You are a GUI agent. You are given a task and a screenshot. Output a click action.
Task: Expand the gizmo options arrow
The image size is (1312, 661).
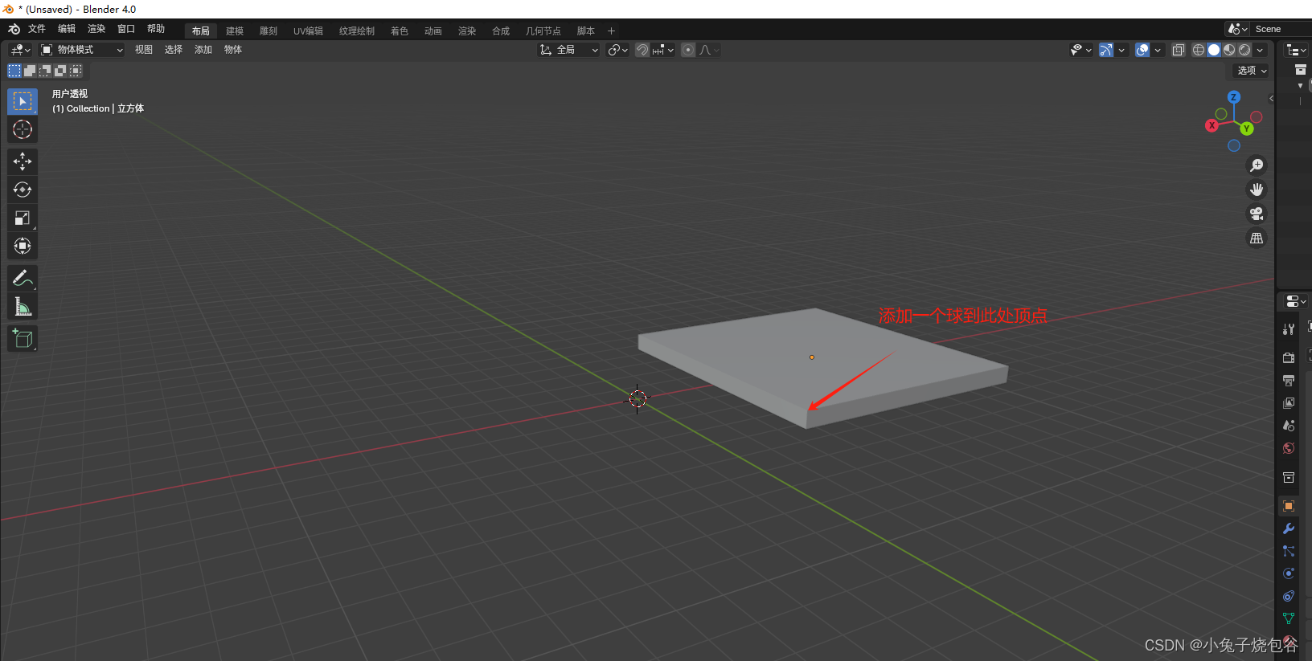click(x=1121, y=50)
